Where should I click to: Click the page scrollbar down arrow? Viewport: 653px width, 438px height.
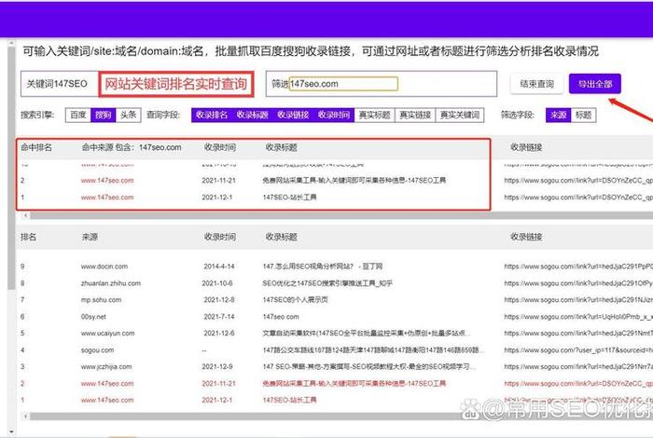11,432
